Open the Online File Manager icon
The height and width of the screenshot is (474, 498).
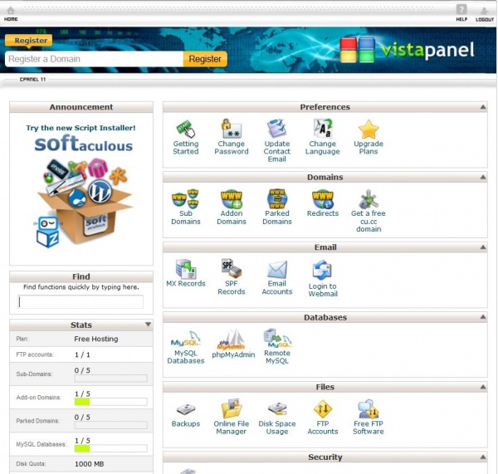point(232,408)
